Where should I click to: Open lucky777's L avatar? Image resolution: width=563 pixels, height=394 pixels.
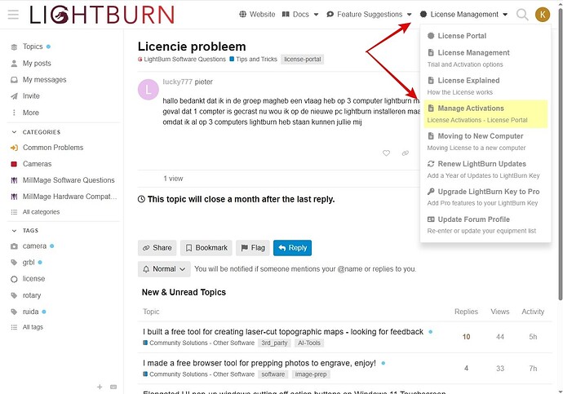148,90
